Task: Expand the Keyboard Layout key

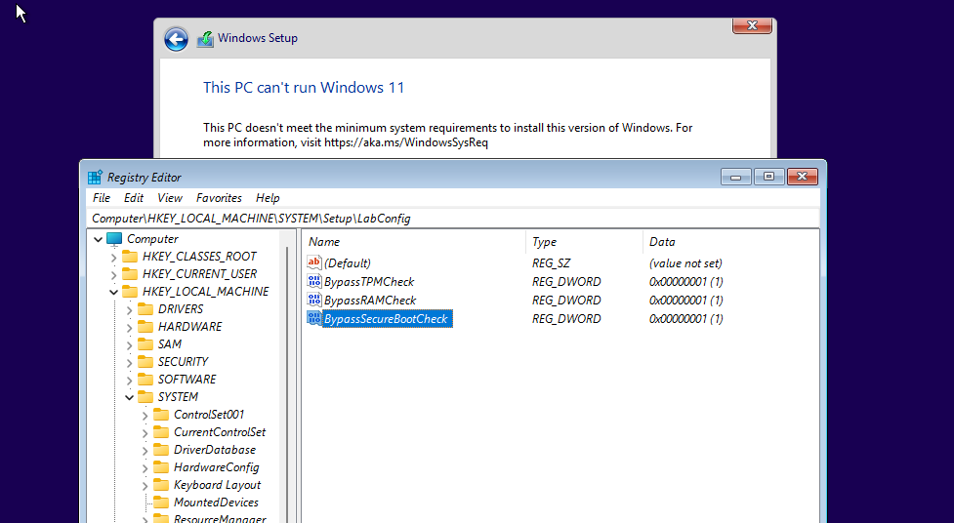Action: pyautogui.click(x=145, y=487)
